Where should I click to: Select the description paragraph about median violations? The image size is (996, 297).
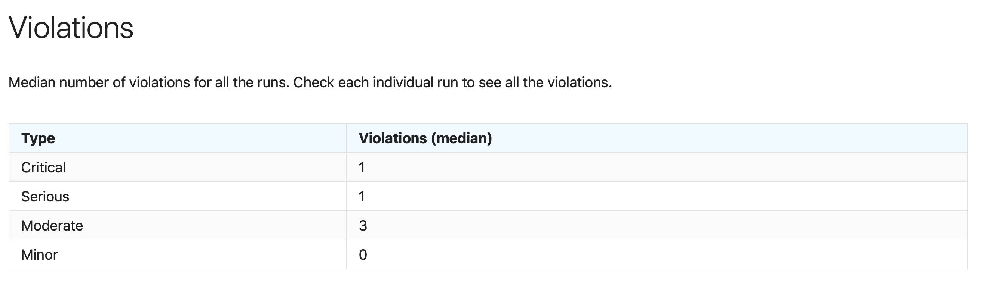point(310,82)
